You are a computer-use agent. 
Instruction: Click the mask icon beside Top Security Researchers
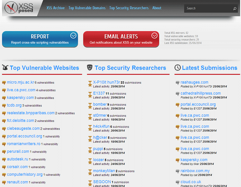point(90,67)
